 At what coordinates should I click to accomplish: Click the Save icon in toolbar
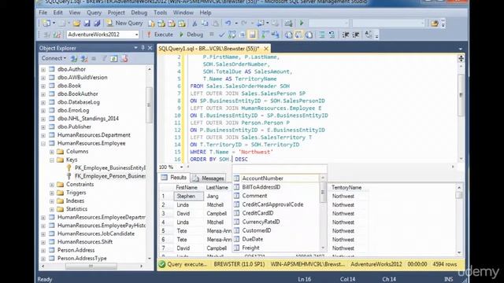pos(87,23)
